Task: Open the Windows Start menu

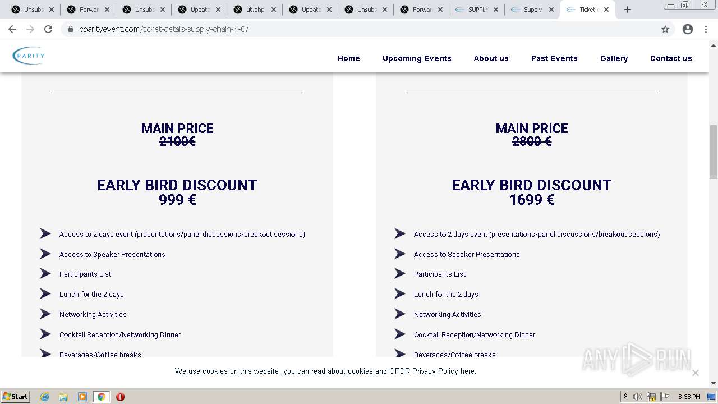Action: 15,397
